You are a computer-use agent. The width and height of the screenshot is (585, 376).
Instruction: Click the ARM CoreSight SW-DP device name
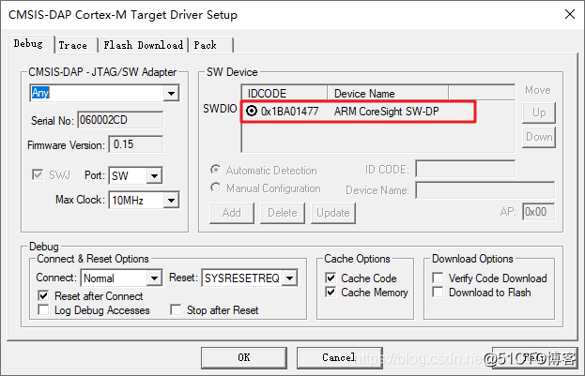click(386, 111)
